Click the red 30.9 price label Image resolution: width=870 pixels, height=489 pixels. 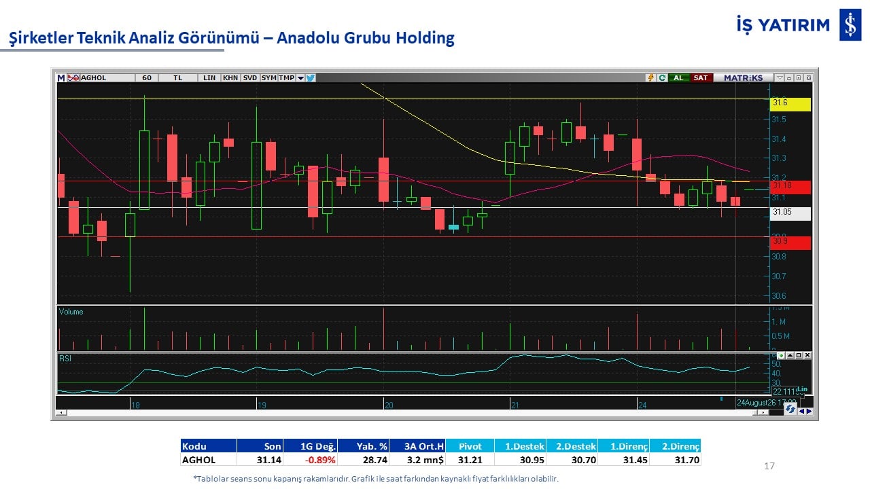pos(790,242)
